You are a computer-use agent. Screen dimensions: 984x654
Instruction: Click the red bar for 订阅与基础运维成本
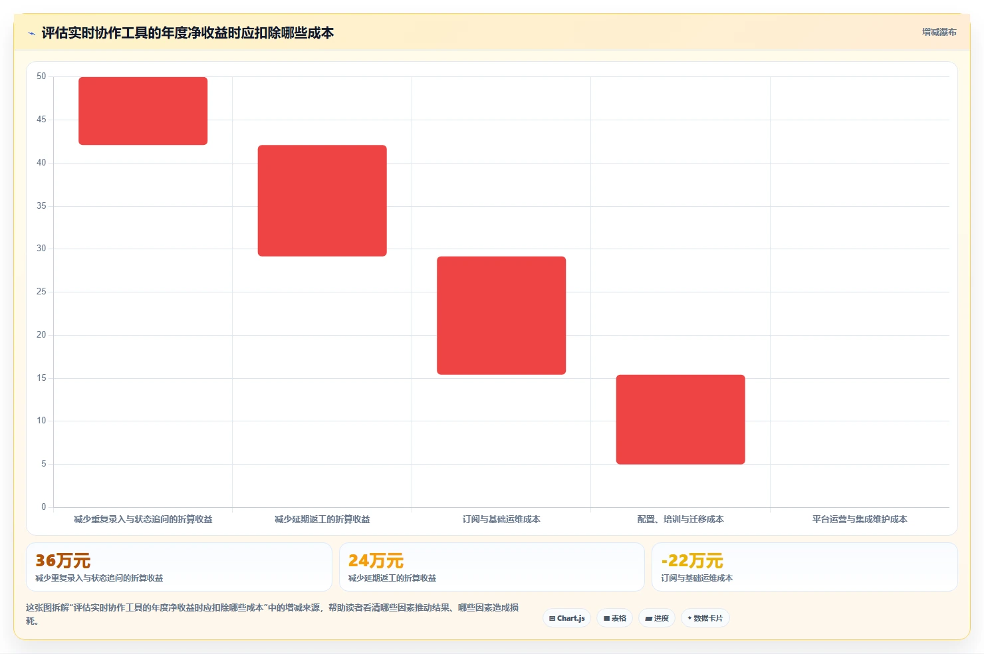pyautogui.click(x=501, y=316)
